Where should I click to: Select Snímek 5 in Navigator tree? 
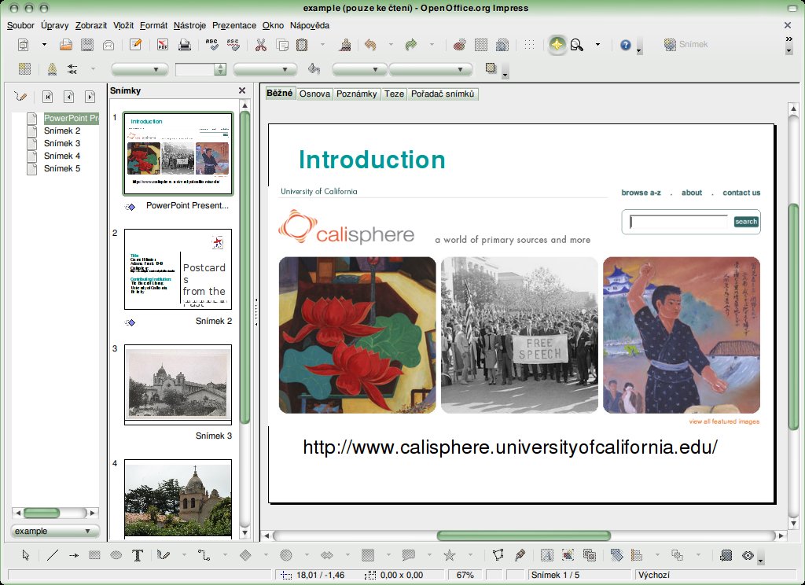coord(61,168)
